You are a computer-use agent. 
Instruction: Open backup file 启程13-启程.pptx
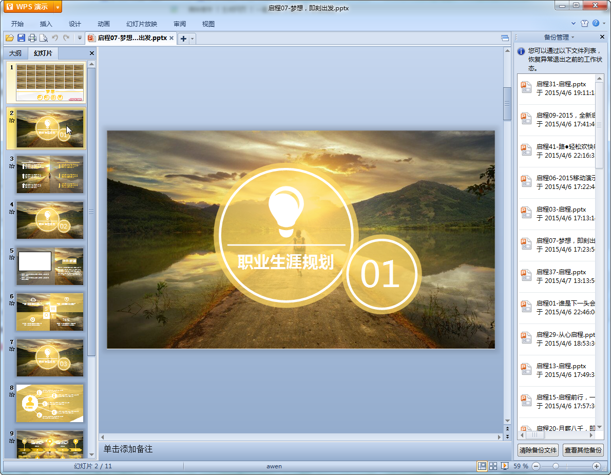557,370
